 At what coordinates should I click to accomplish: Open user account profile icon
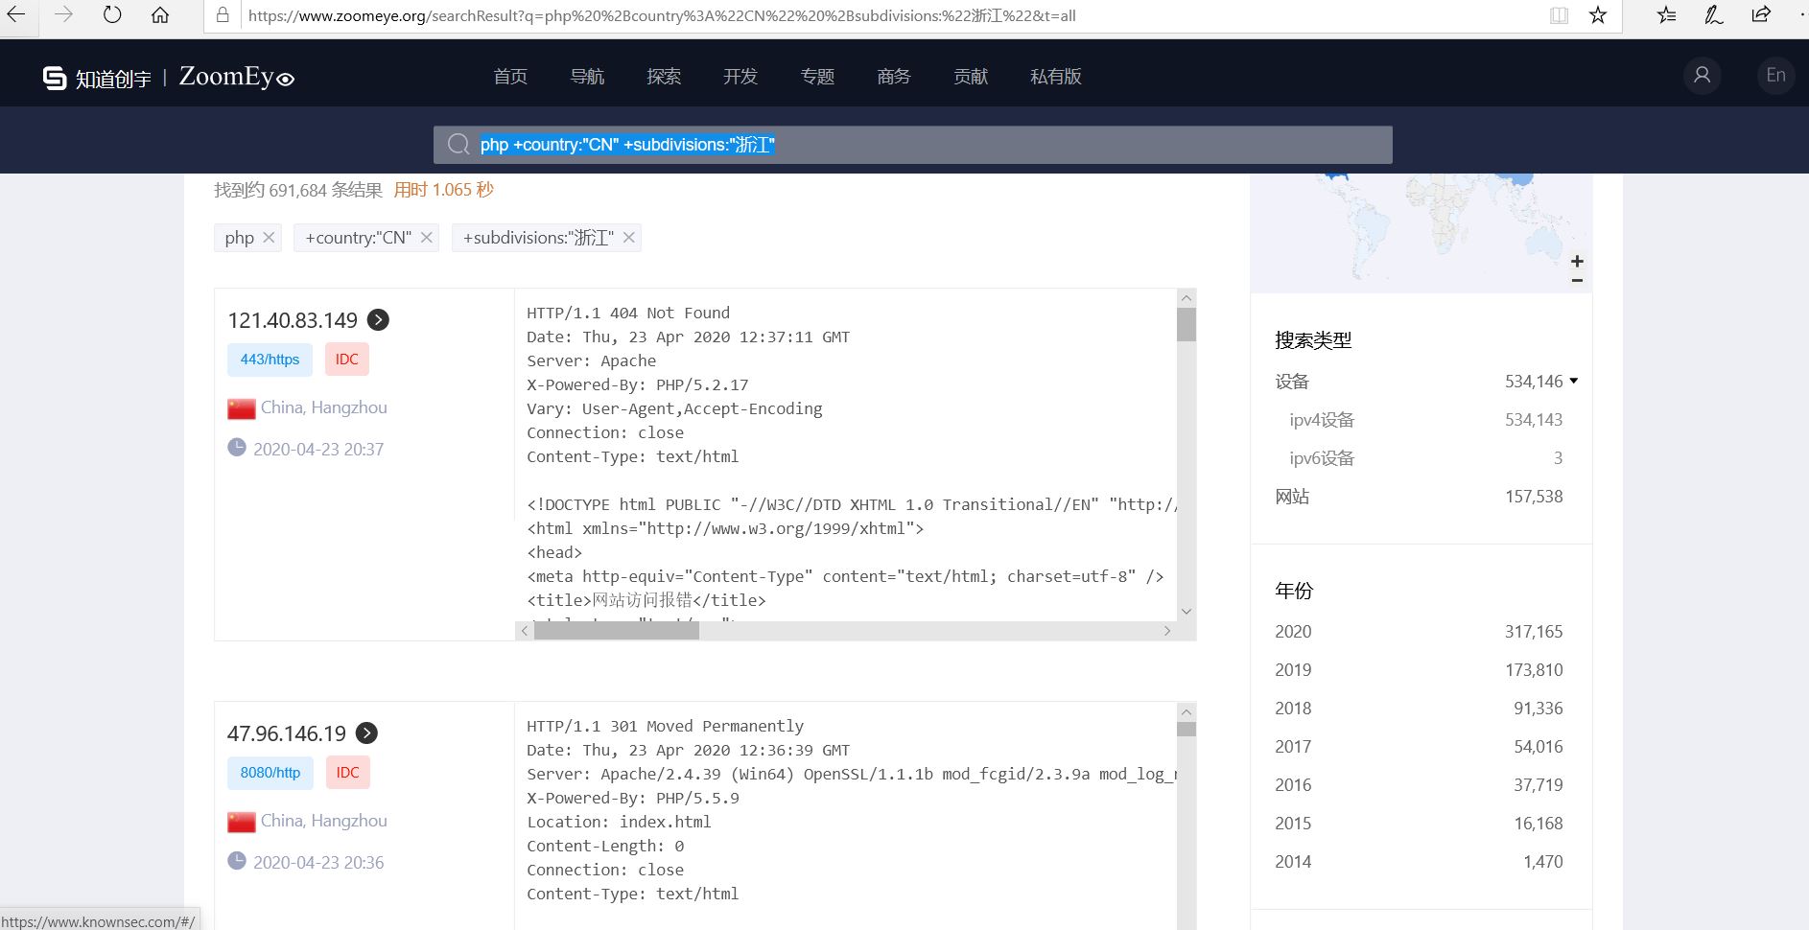click(x=1703, y=75)
